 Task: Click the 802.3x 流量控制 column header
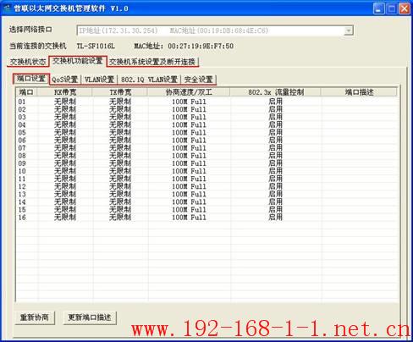click(x=276, y=92)
